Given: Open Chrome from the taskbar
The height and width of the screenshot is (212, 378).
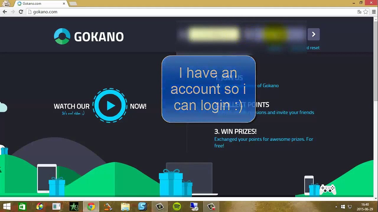Looking at the screenshot, I should (x=91, y=207).
